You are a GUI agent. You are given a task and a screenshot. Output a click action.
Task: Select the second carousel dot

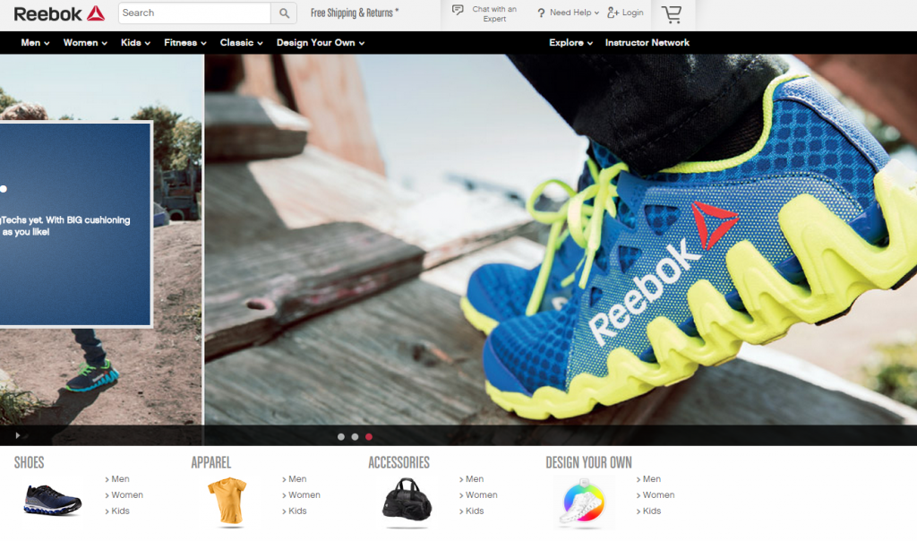[x=355, y=437]
